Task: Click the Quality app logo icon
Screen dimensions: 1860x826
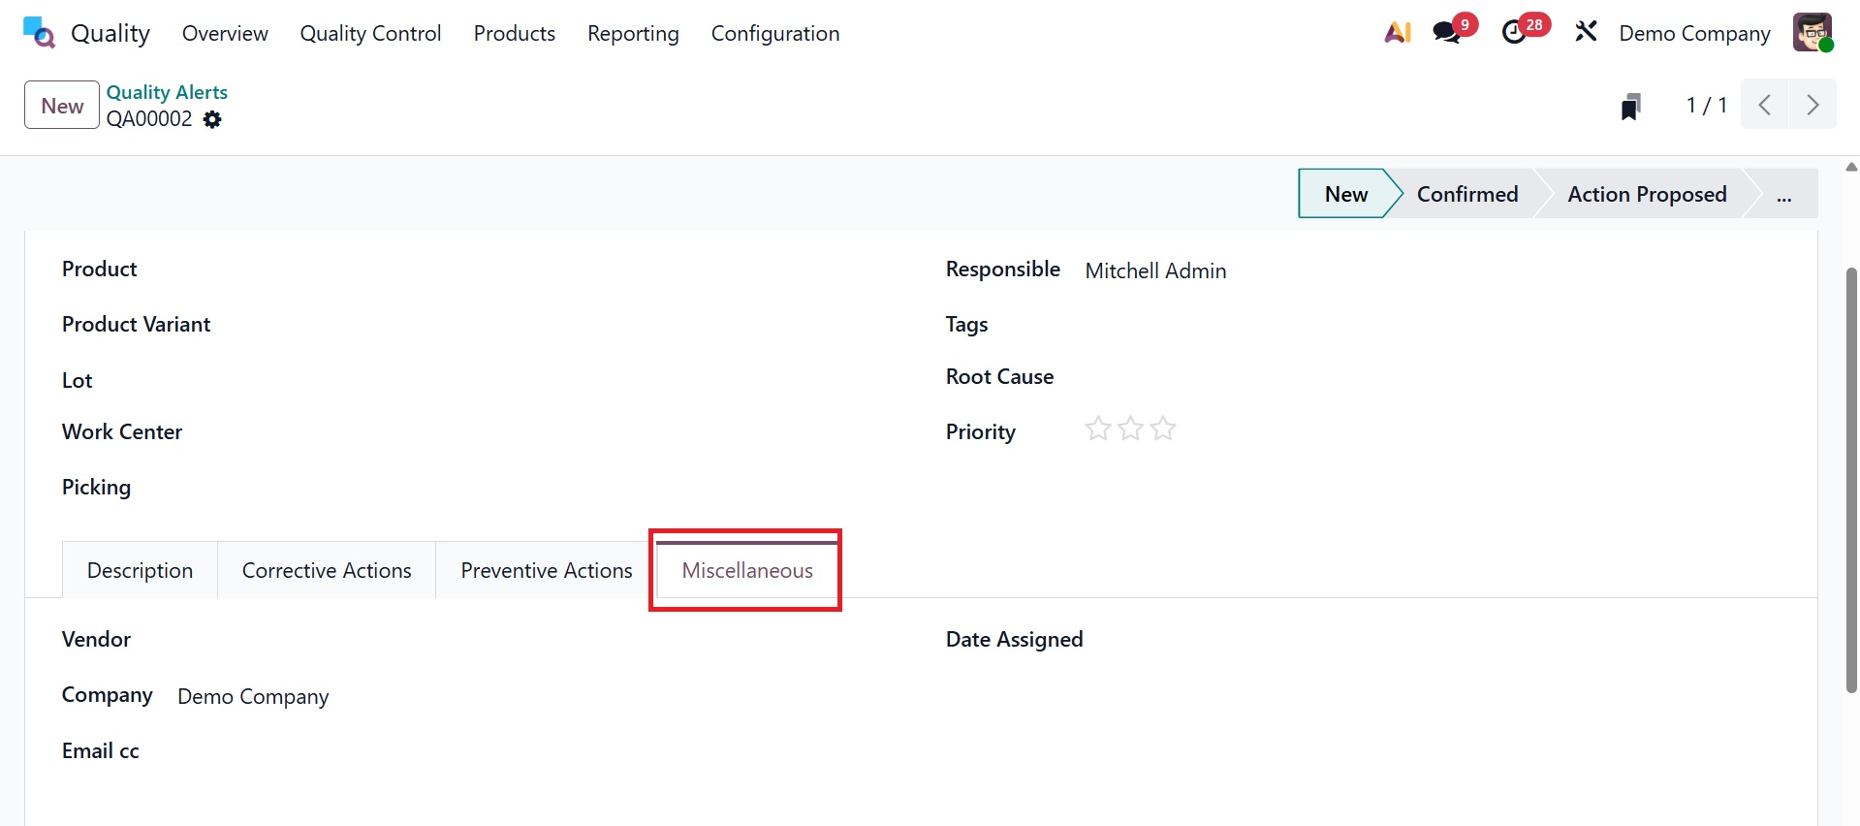Action: click(39, 33)
